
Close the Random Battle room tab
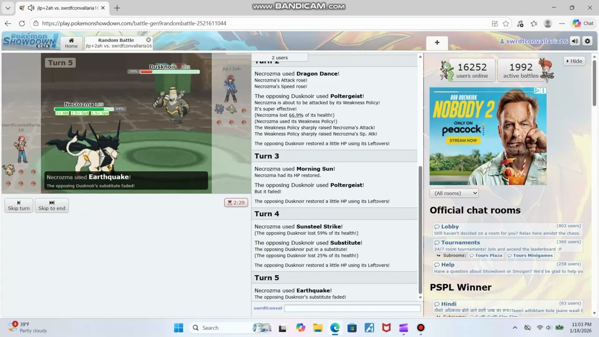[148, 40]
